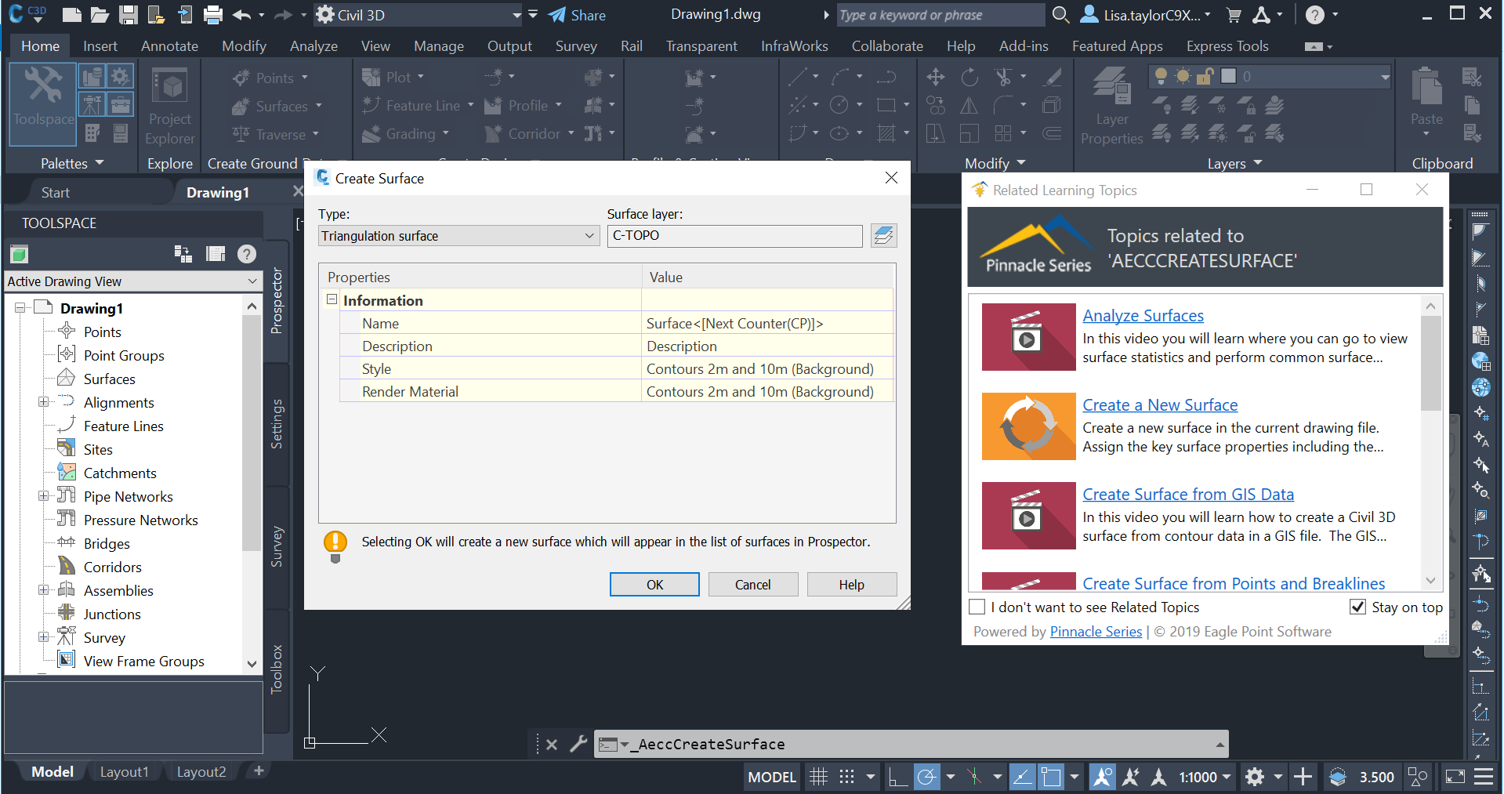Screen dimensions: 1504x794
Task: Click the Layer Properties icon
Action: (x=1111, y=106)
